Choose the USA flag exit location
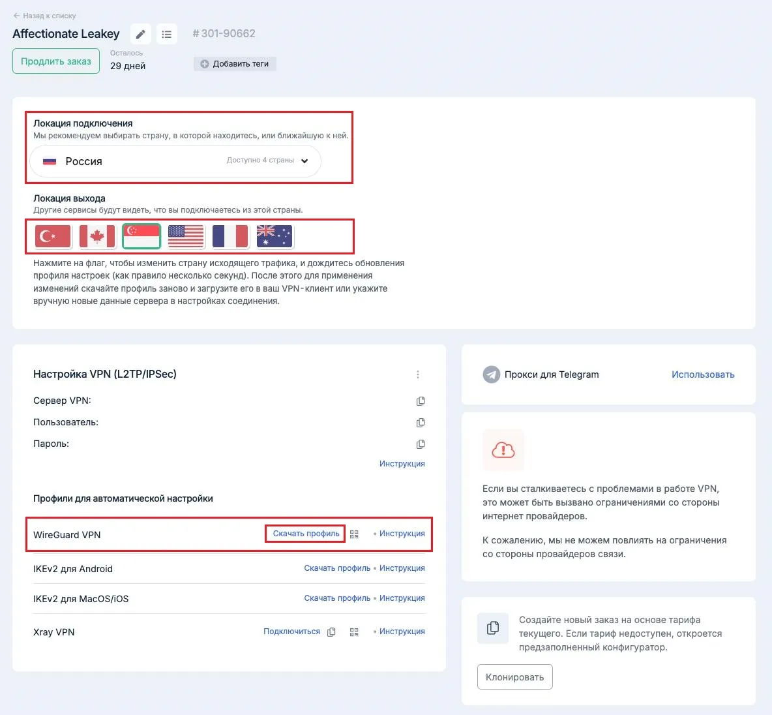 click(186, 236)
